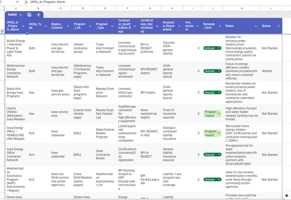Open Fee_Amount column filter dropdown
This screenshot has width=291, height=200.
[197, 26]
